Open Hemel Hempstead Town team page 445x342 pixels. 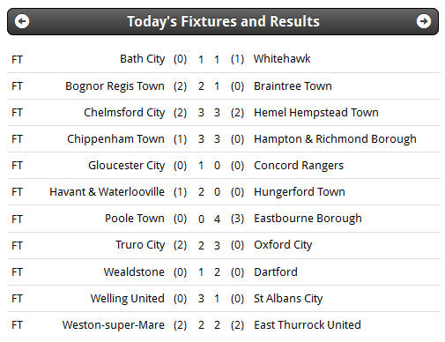[x=316, y=113]
